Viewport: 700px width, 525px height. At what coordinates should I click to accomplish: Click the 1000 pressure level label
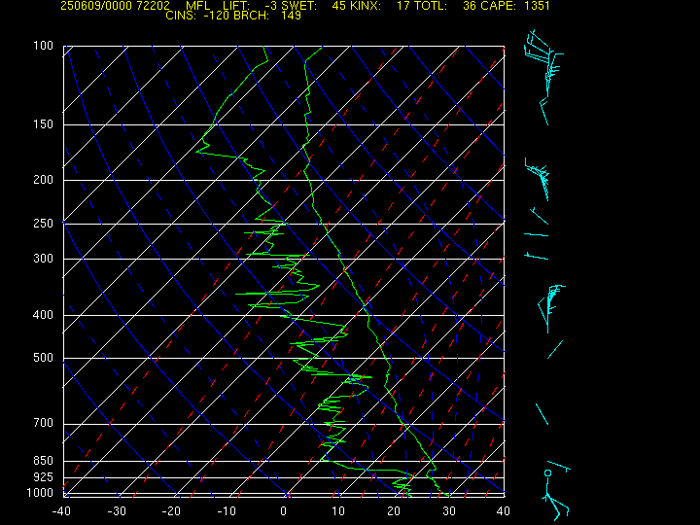40,493
